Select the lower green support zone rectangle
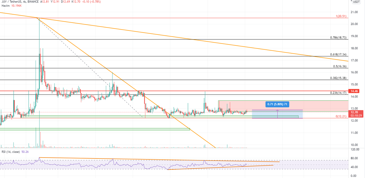Image resolution: width=365 pixels, height=178 pixels. coord(95,129)
